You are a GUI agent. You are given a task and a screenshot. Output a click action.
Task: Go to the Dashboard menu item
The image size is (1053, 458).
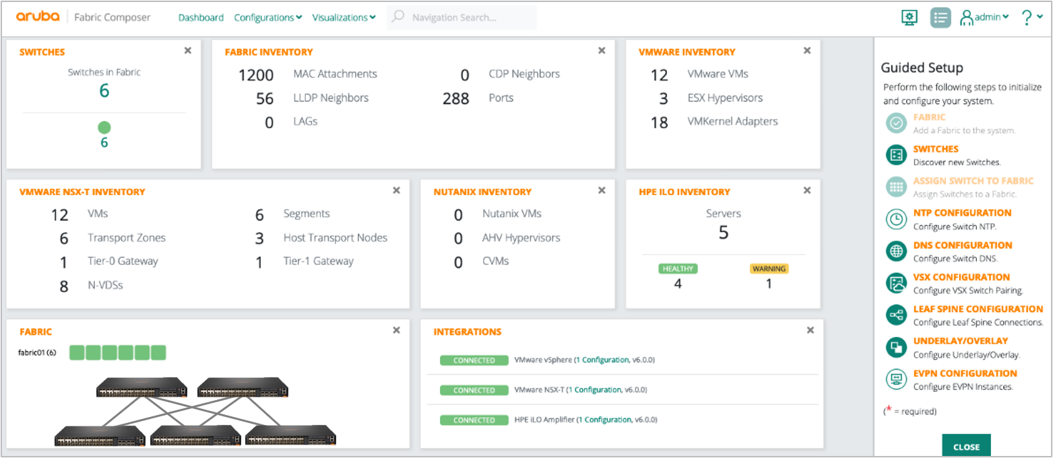201,17
